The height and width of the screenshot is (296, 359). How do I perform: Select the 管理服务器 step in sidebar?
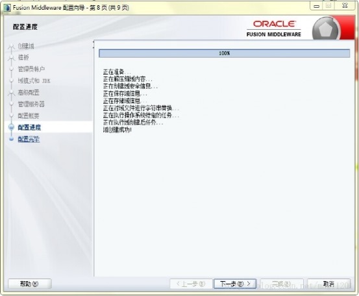pos(31,104)
